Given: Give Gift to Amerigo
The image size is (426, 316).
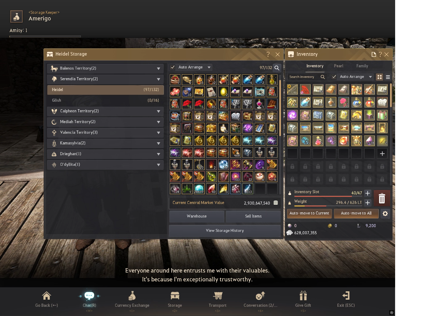Looking at the screenshot, I should 303,299.
